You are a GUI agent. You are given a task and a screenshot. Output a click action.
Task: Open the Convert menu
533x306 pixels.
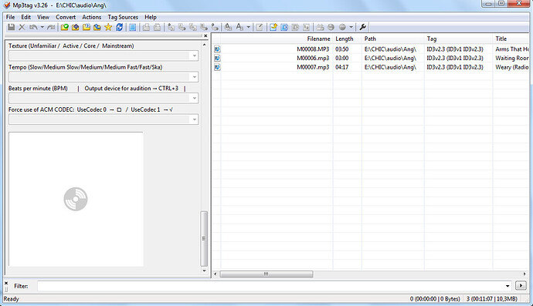click(66, 17)
